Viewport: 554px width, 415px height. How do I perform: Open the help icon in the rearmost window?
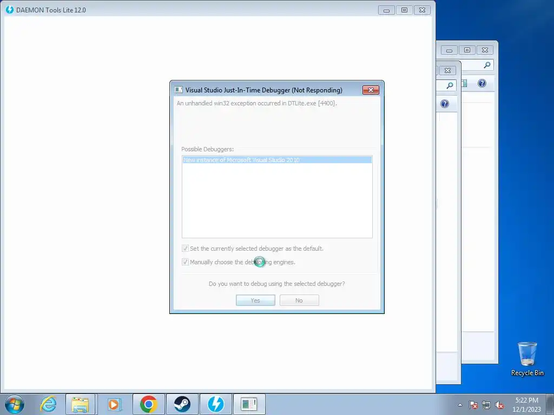(482, 83)
